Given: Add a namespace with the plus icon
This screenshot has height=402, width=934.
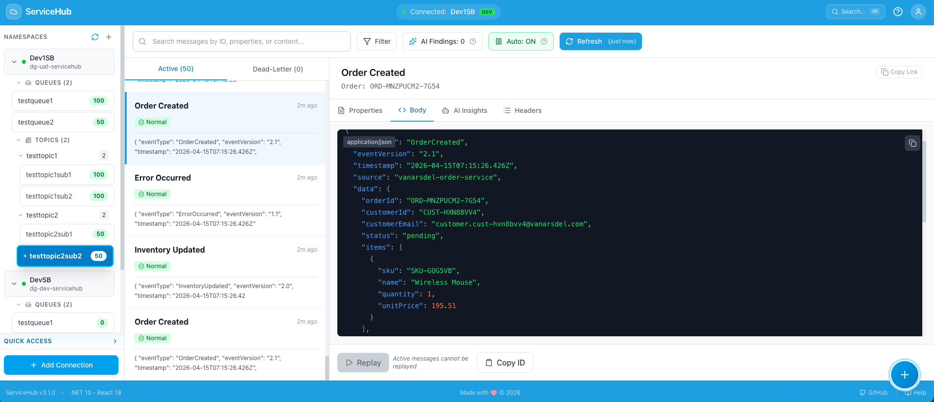Looking at the screenshot, I should [109, 37].
